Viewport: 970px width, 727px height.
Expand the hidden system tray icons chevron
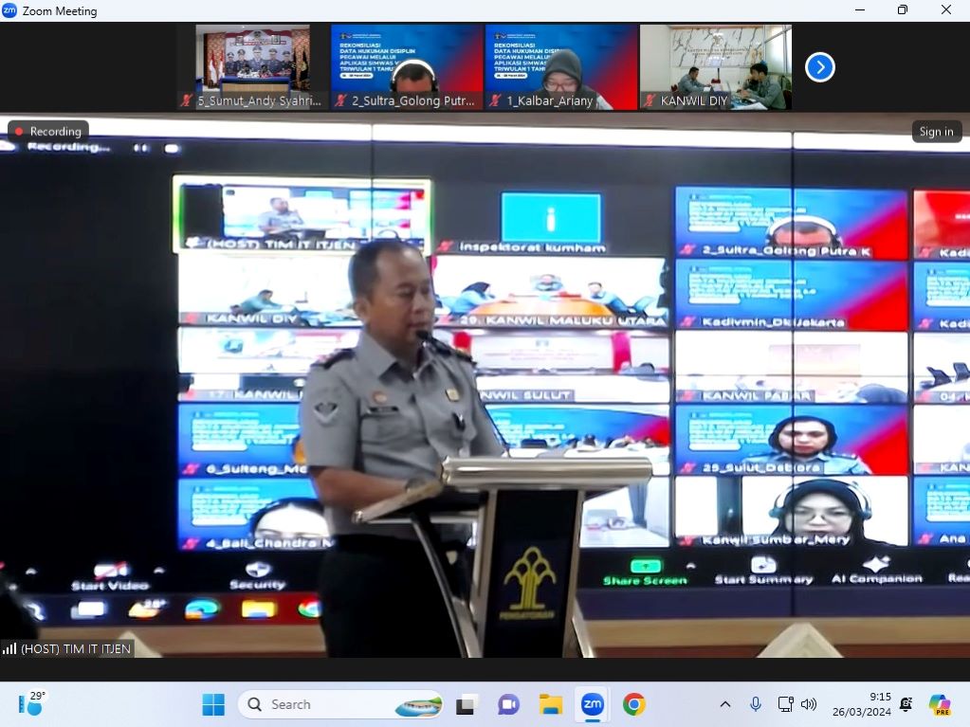[x=725, y=704]
